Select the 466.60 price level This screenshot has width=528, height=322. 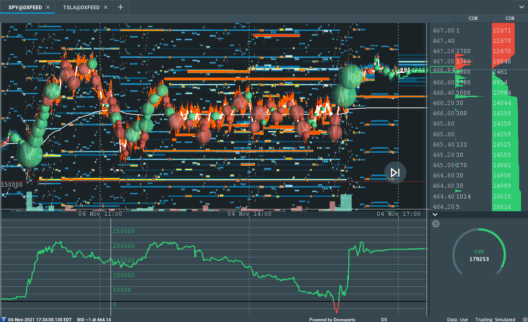click(x=443, y=82)
